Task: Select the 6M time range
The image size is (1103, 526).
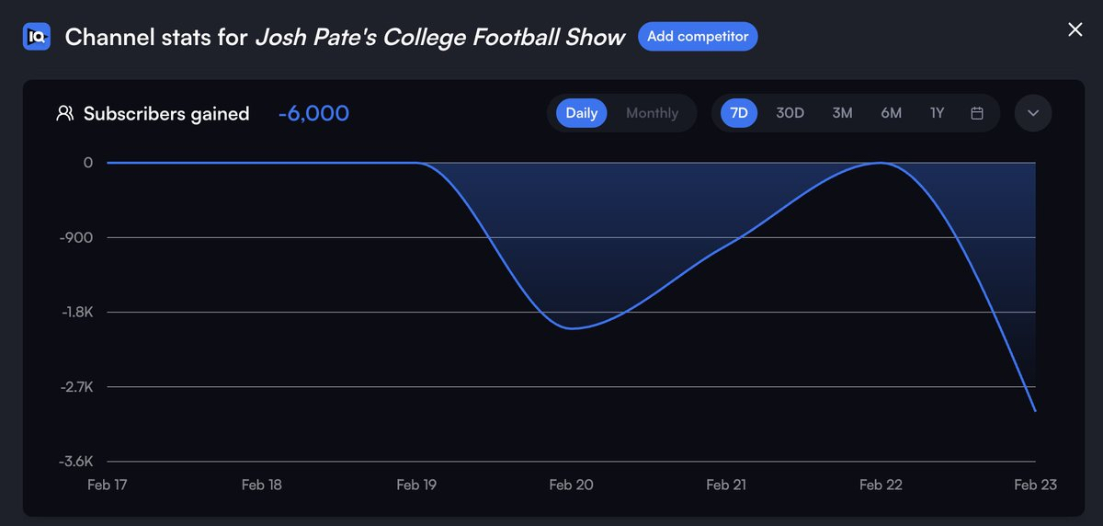Action: click(x=891, y=113)
